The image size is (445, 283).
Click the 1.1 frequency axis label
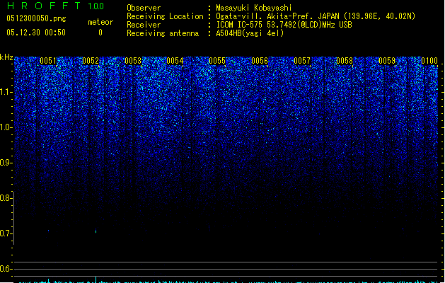6,92
